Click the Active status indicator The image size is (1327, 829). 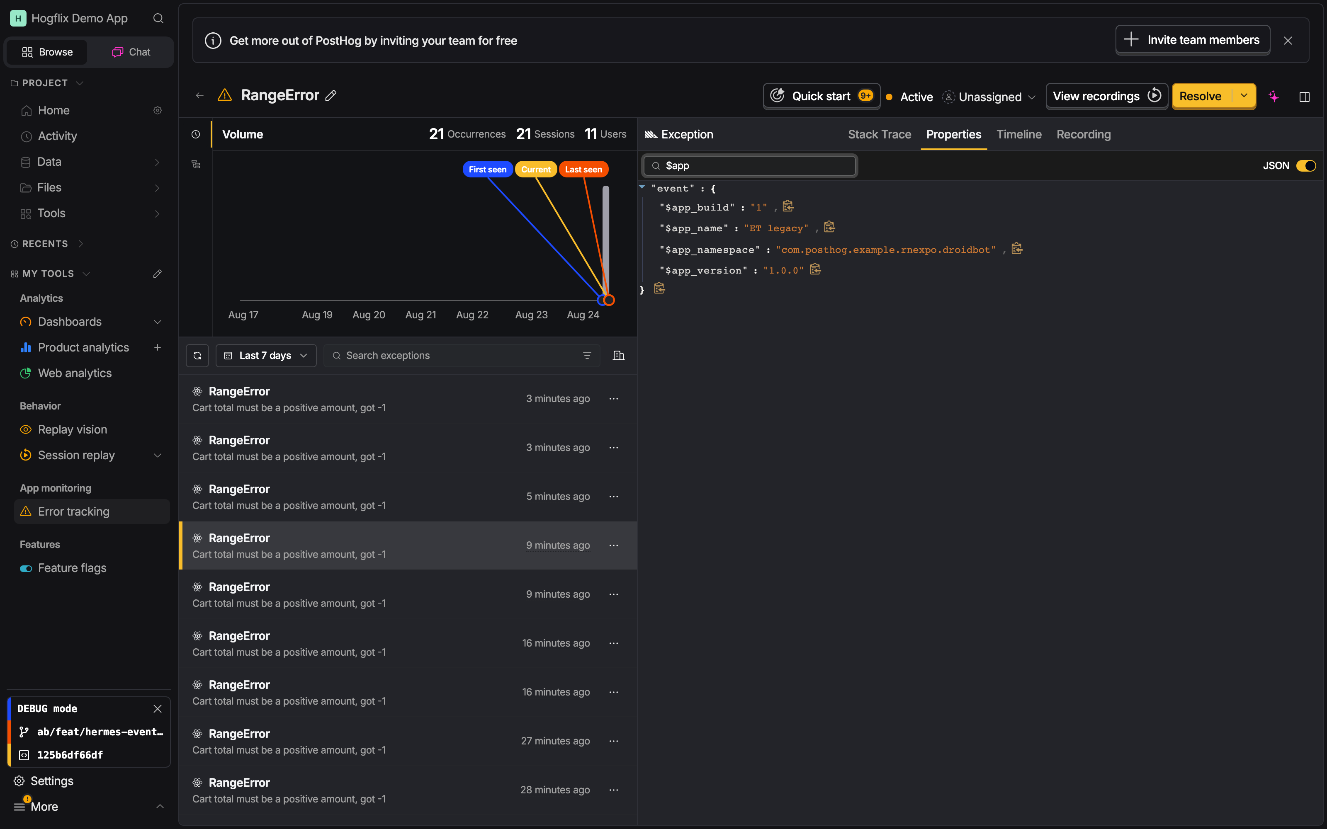[910, 97]
